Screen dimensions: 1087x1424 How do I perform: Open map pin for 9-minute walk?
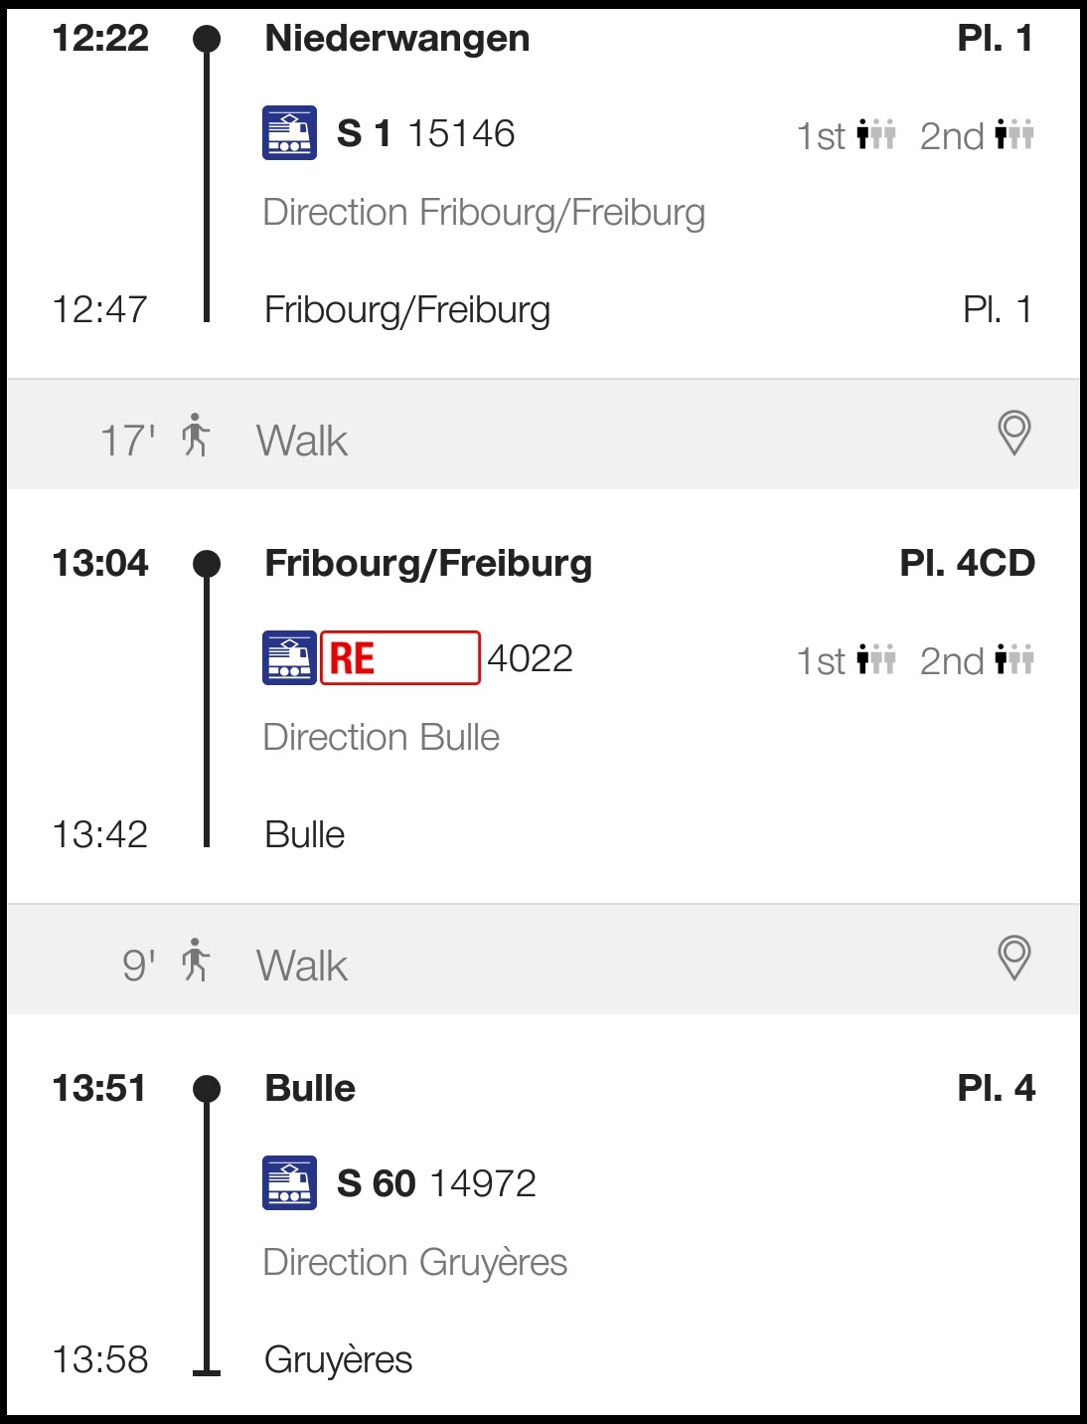point(1013,959)
